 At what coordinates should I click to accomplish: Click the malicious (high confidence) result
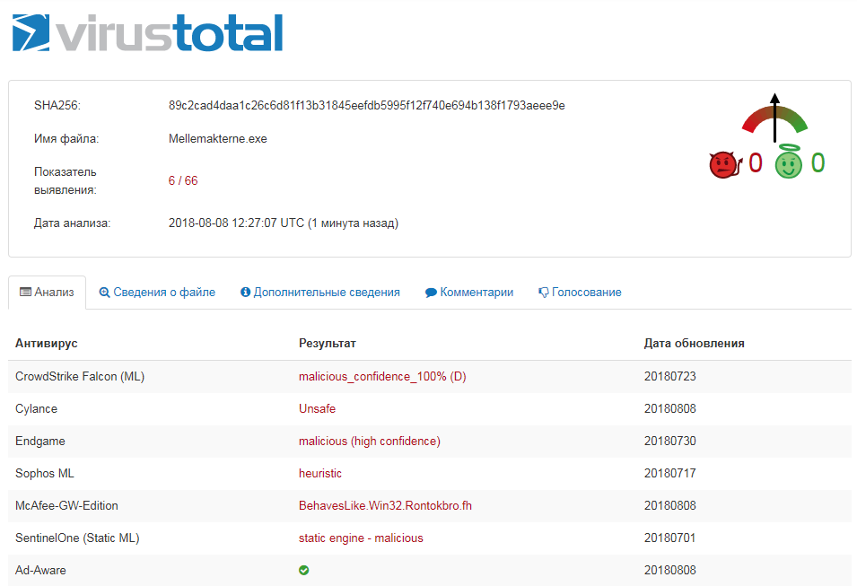(370, 442)
